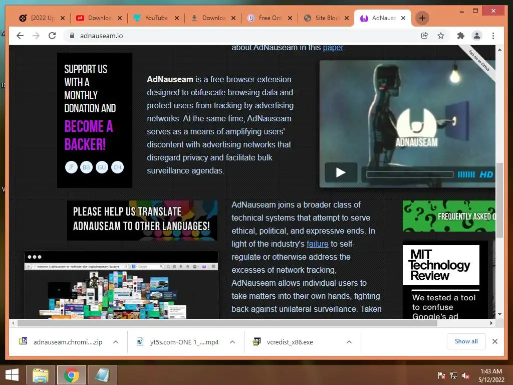Close the YouTube tab
Image resolution: width=513 pixels, height=385 pixels.
tap(177, 18)
